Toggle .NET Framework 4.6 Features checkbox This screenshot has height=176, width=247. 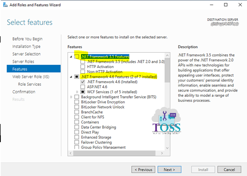[x=77, y=77]
